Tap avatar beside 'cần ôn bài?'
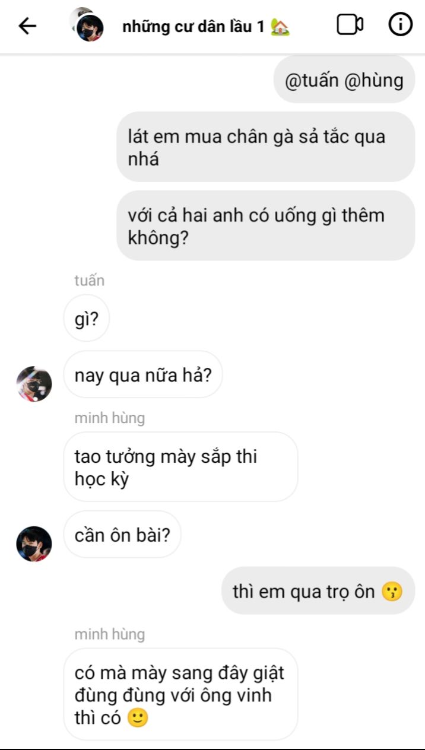The height and width of the screenshot is (750, 425). click(x=34, y=544)
